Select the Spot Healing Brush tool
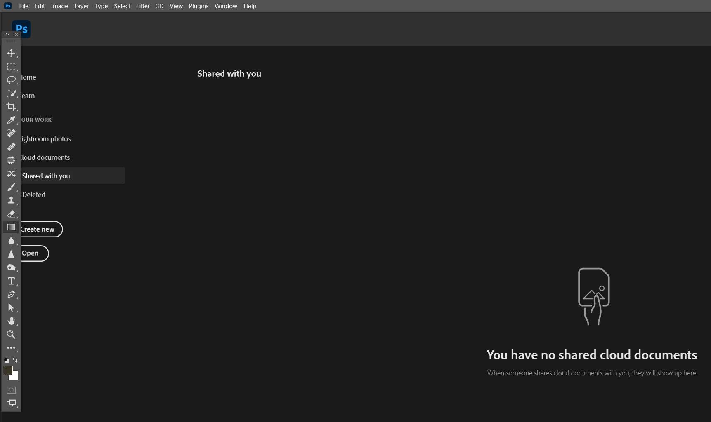The height and width of the screenshot is (422, 711). click(11, 134)
